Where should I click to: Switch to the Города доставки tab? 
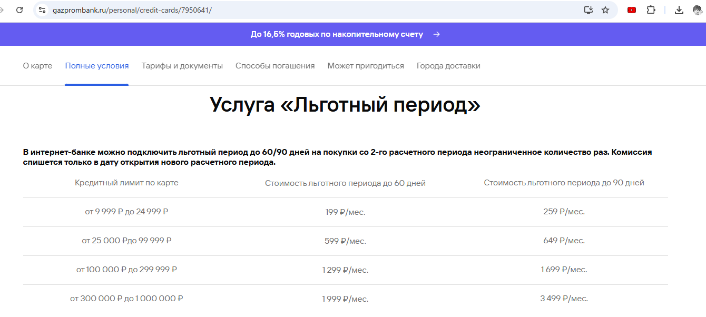(x=448, y=66)
